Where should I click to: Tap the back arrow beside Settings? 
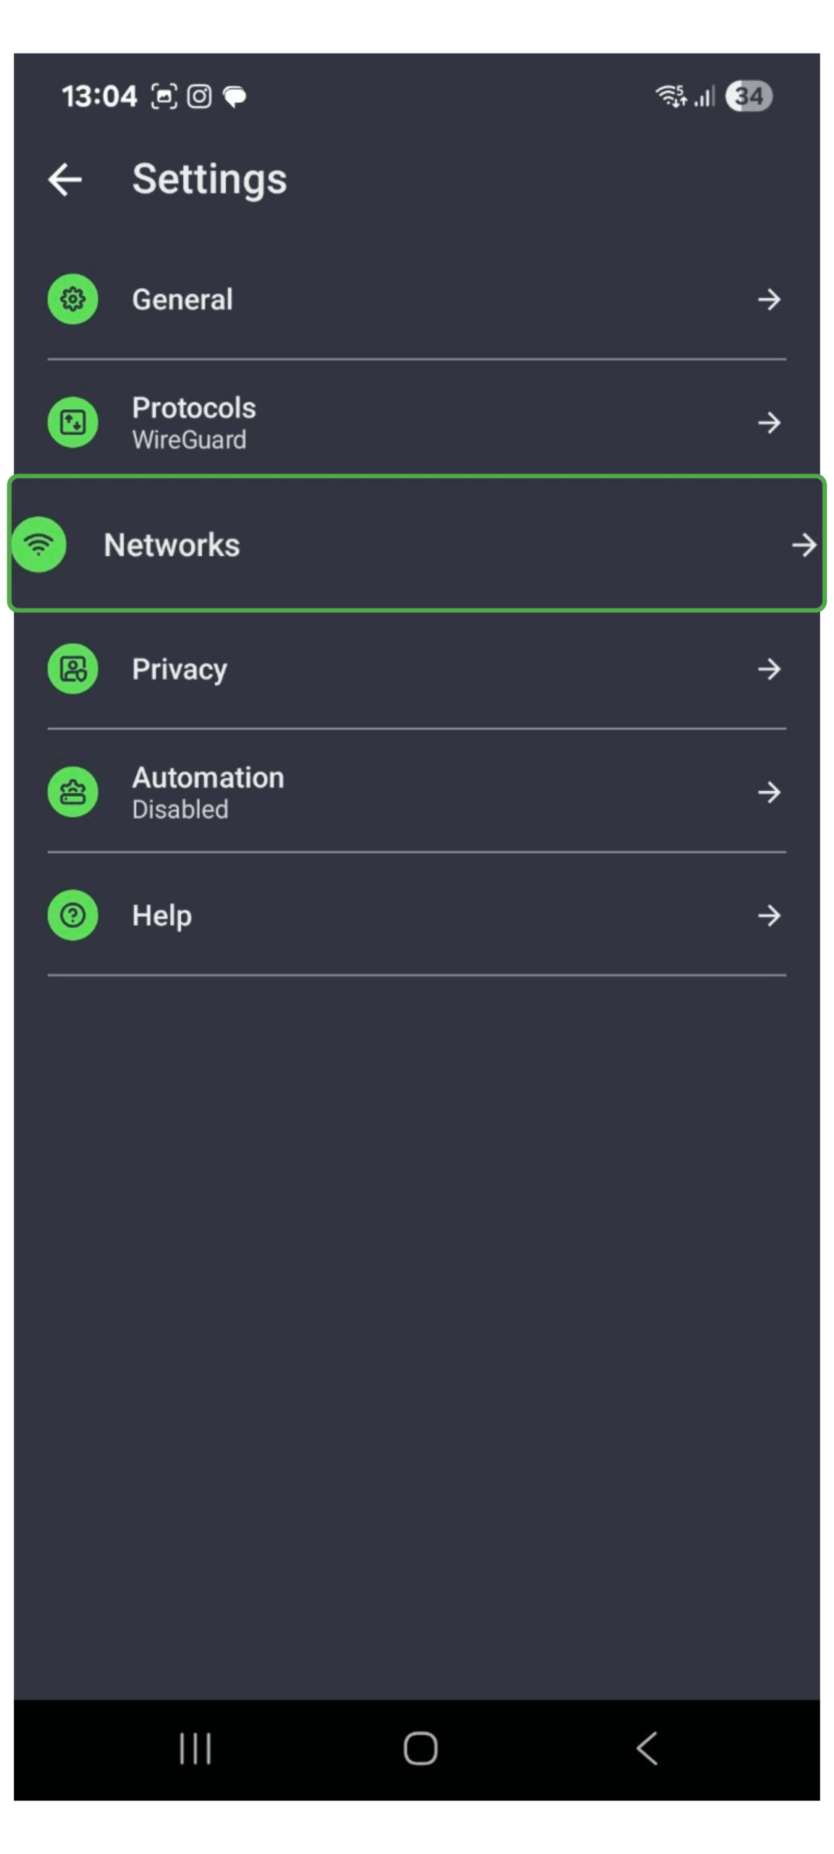point(65,179)
